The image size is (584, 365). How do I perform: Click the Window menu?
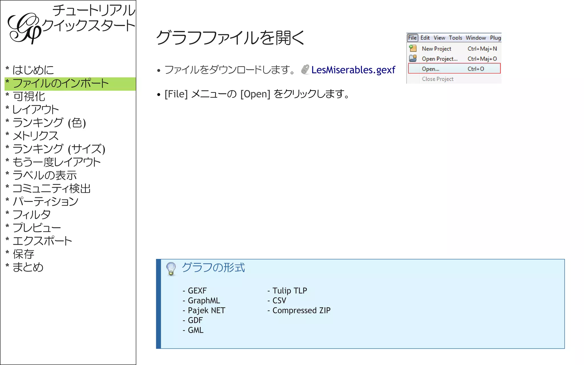click(x=476, y=38)
